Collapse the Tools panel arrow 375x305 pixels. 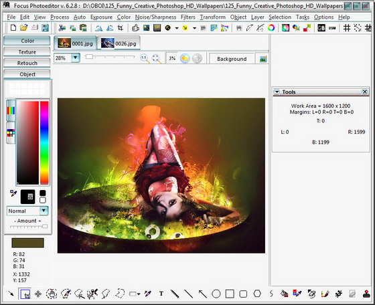pos(277,92)
